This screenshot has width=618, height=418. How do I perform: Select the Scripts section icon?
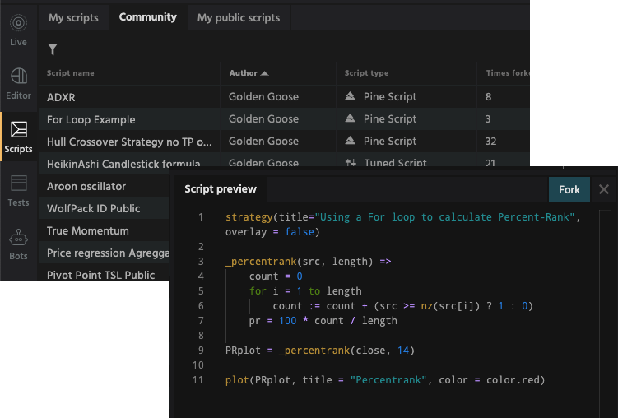(x=19, y=130)
